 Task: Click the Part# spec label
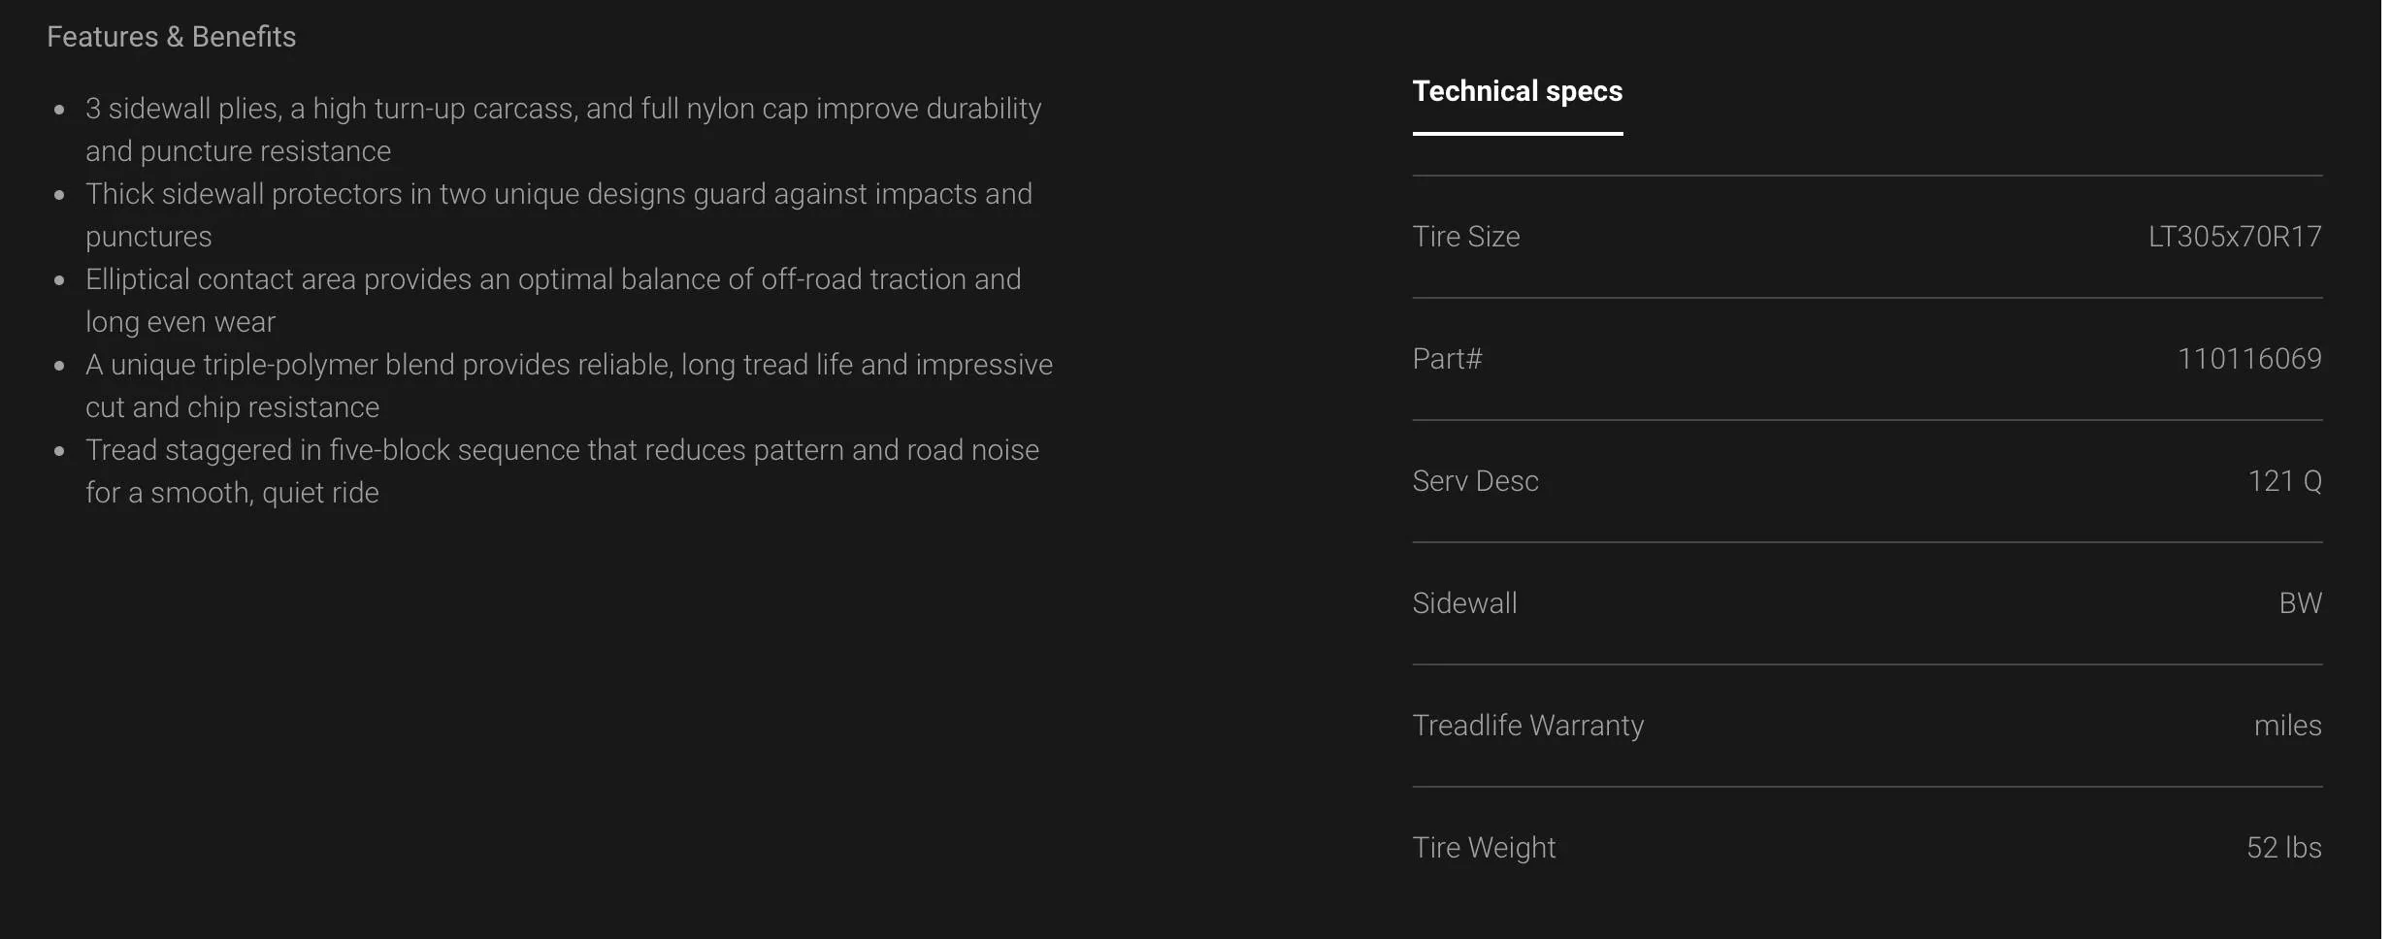1447,359
